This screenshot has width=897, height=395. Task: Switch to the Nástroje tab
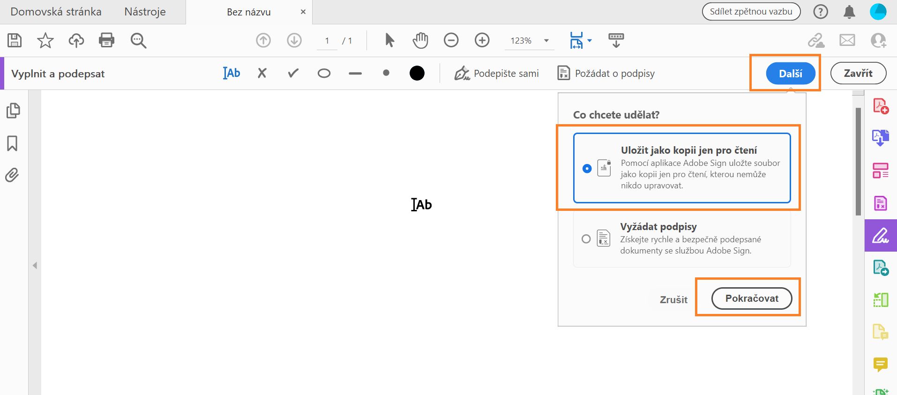[145, 12]
